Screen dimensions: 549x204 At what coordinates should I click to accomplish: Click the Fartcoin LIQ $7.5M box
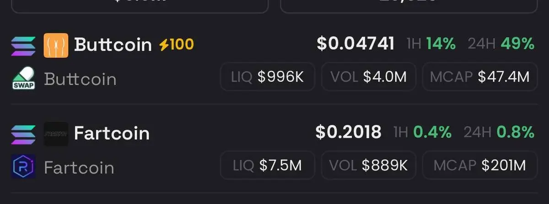268,165
